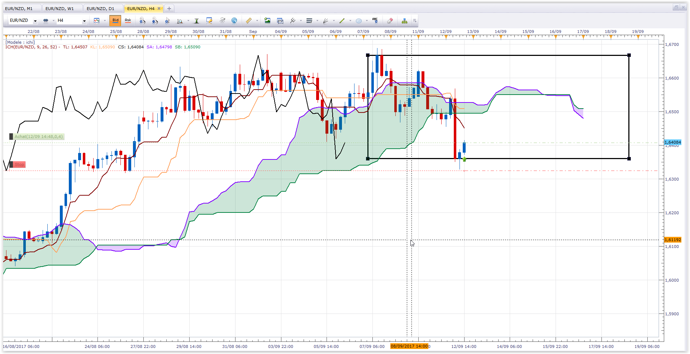The height and width of the screenshot is (354, 690).
Task: Toggle the Bid price button
Action: pos(115,21)
